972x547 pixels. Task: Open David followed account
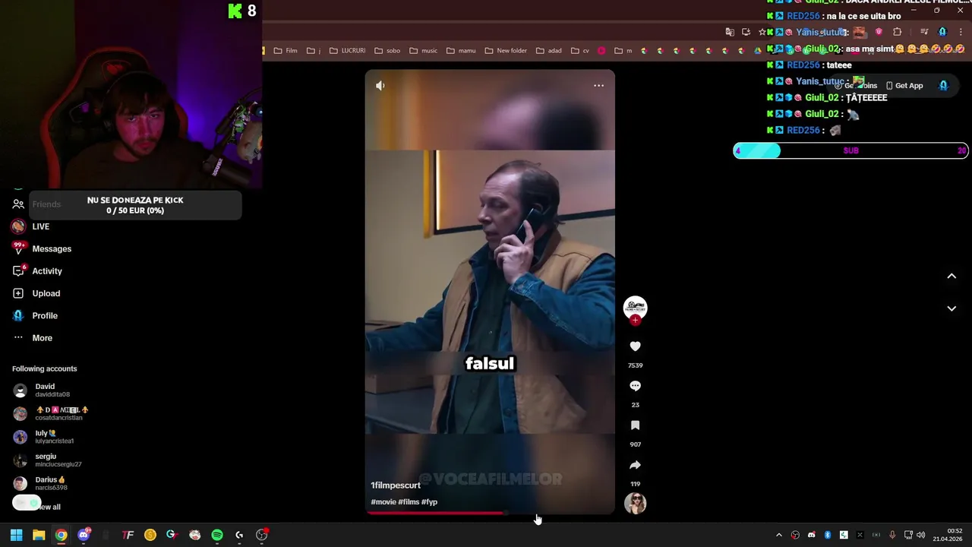(43, 390)
